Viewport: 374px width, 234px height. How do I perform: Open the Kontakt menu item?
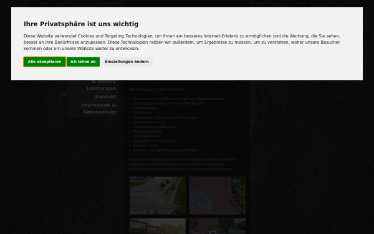[93, 97]
